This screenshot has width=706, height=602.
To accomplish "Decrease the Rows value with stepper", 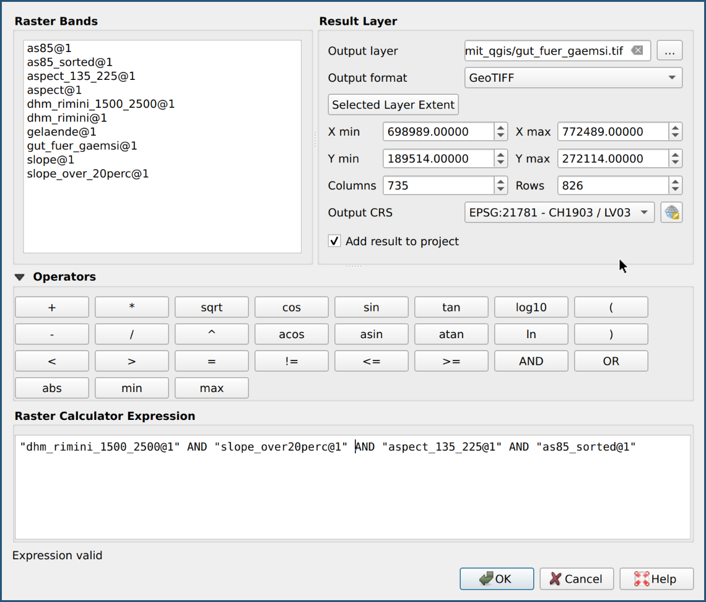I will pyautogui.click(x=676, y=189).
